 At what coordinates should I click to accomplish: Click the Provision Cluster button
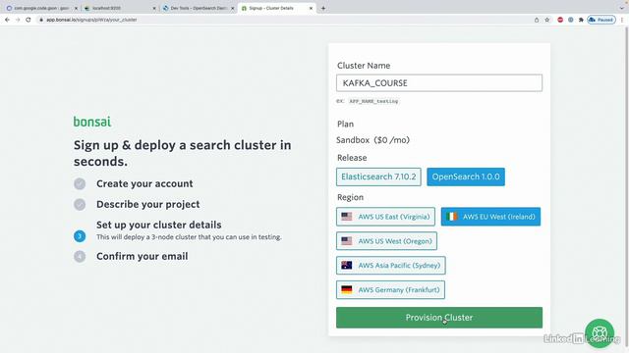pyautogui.click(x=439, y=318)
